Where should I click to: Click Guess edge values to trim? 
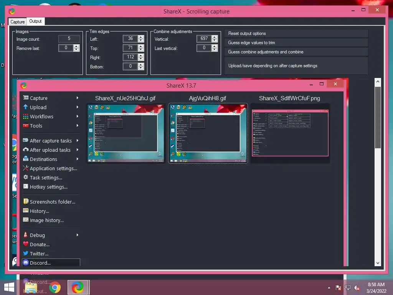tap(296, 43)
